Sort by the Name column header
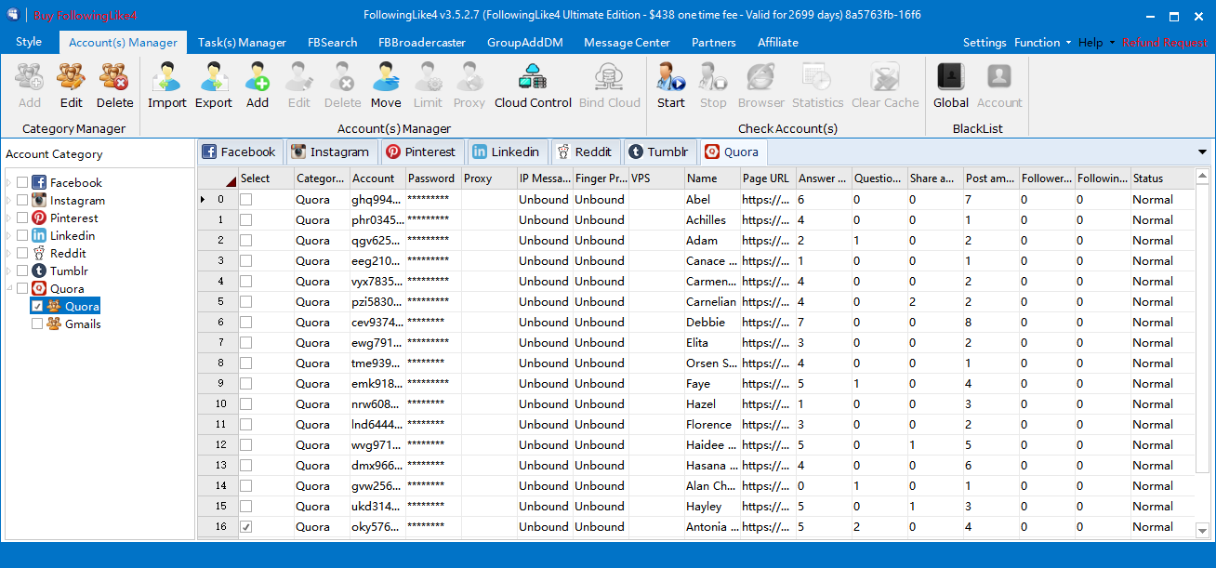Image resolution: width=1216 pixels, height=568 pixels. 712,178
